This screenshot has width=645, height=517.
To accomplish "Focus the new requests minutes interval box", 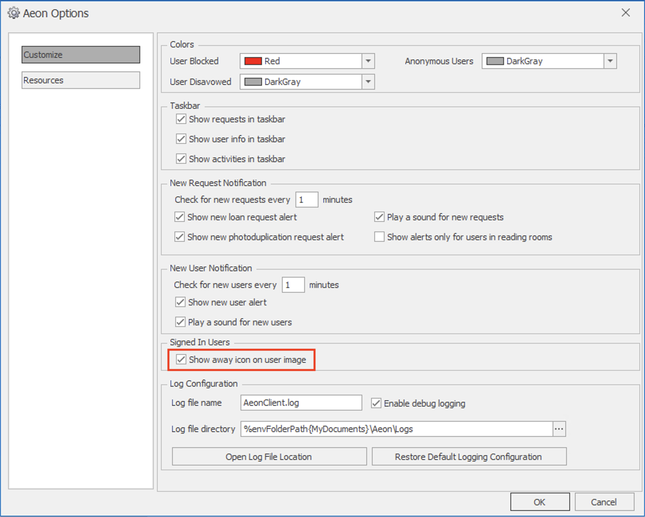I will coord(306,200).
